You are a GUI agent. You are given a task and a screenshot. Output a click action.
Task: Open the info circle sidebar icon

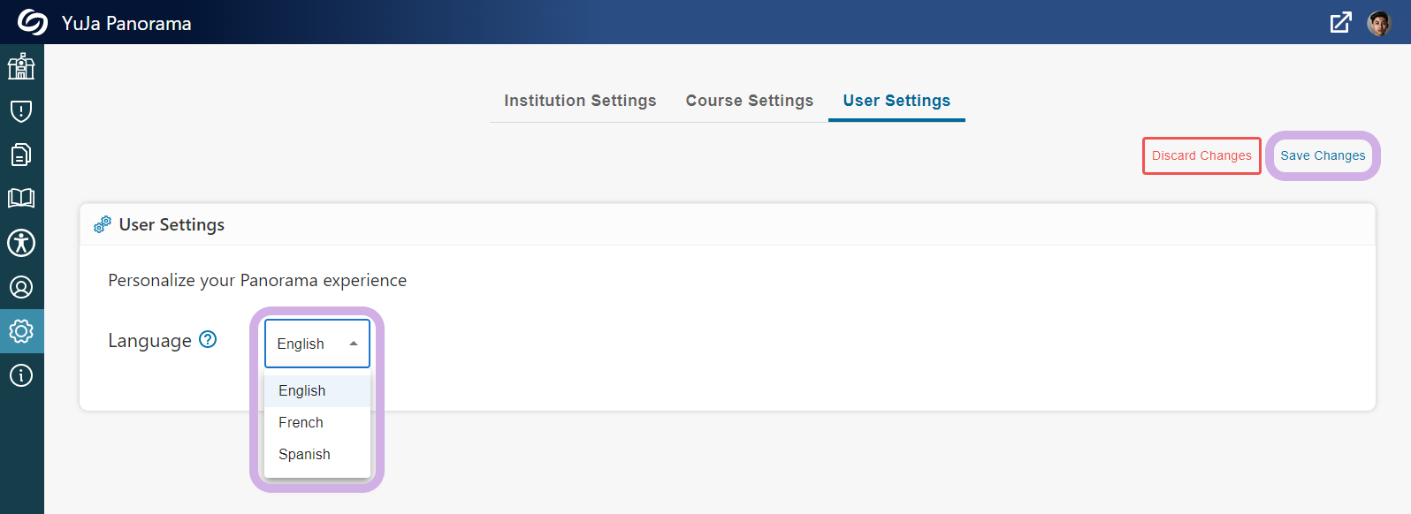click(x=21, y=375)
